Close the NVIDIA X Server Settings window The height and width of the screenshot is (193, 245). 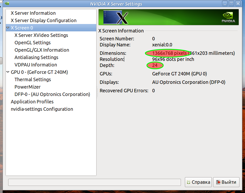(238, 3)
